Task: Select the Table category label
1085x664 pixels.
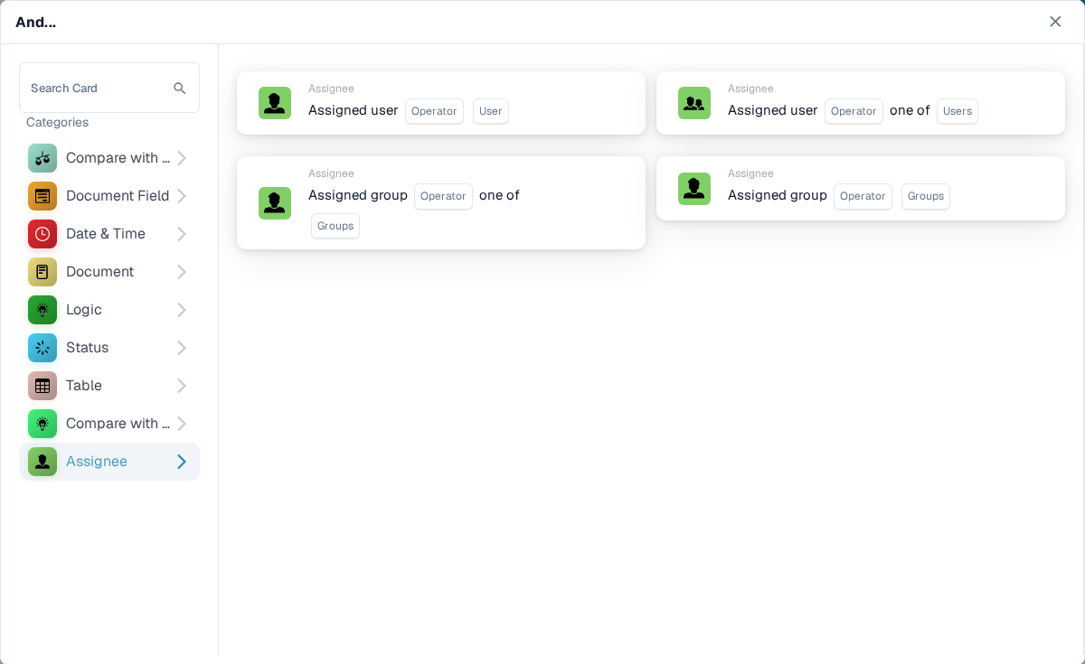Action: (x=84, y=386)
